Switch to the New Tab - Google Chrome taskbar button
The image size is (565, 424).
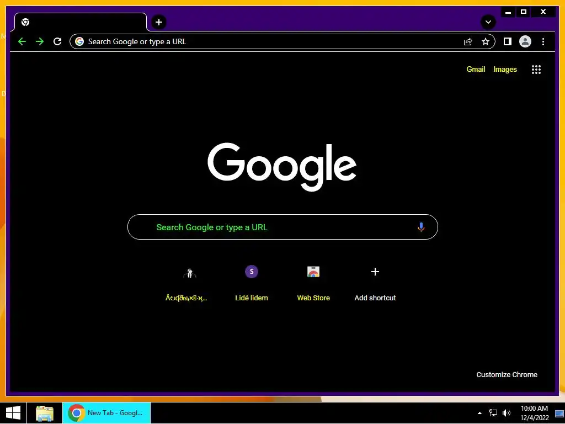pyautogui.click(x=106, y=413)
